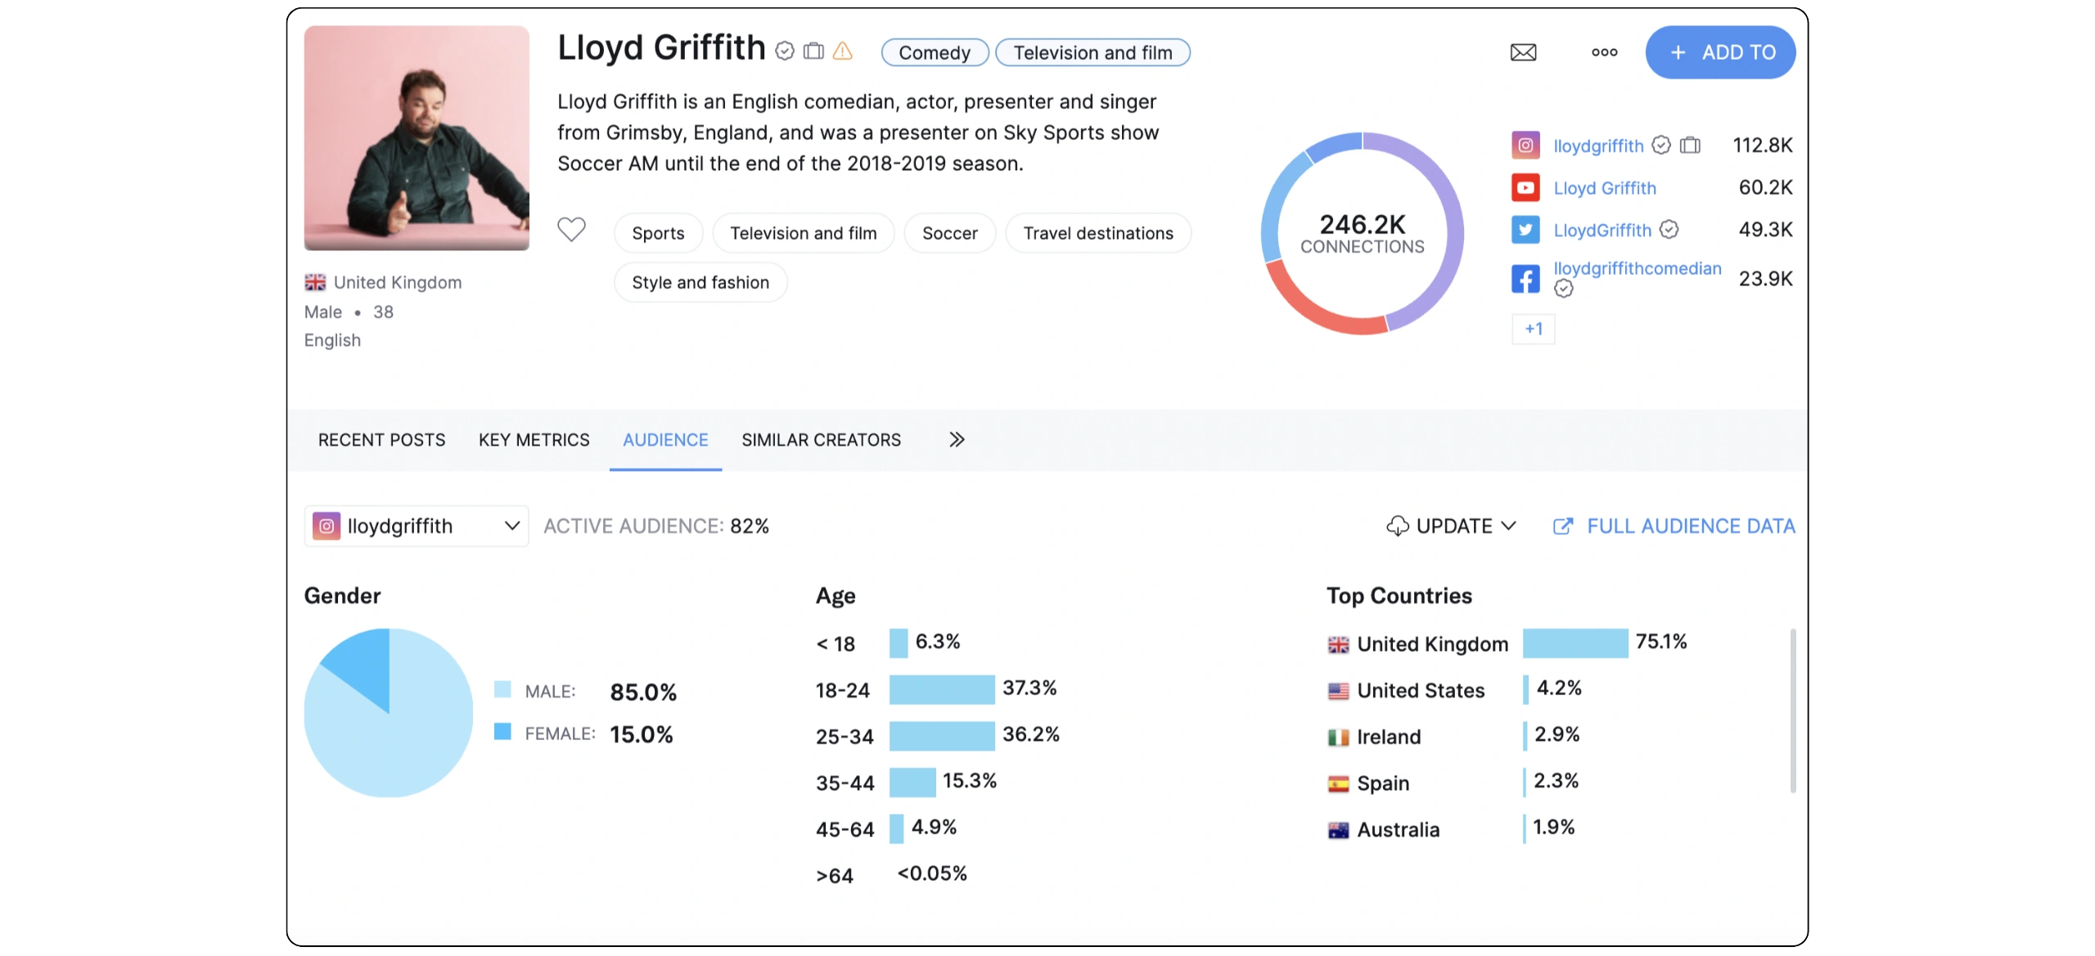
Task: Click the female light-blue legend swatch
Action: (502, 731)
